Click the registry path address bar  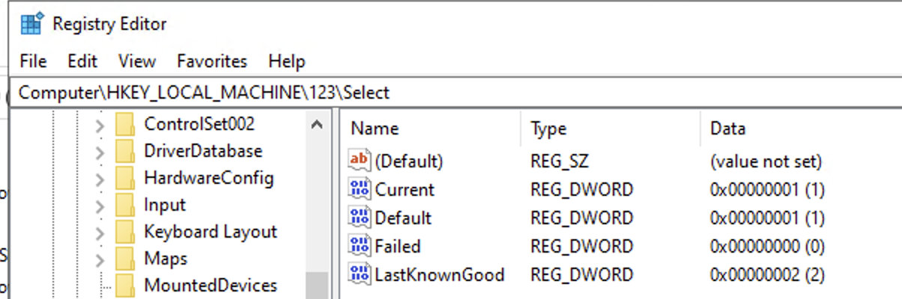click(457, 93)
